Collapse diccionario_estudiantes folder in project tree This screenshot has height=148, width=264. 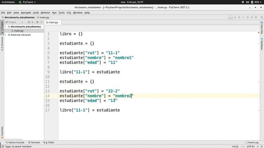(5, 26)
